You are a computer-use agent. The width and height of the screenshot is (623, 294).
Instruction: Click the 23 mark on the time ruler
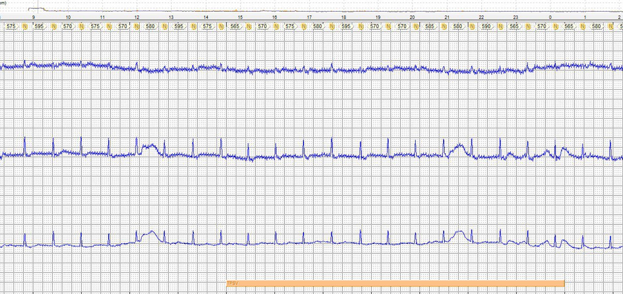[x=515, y=17]
